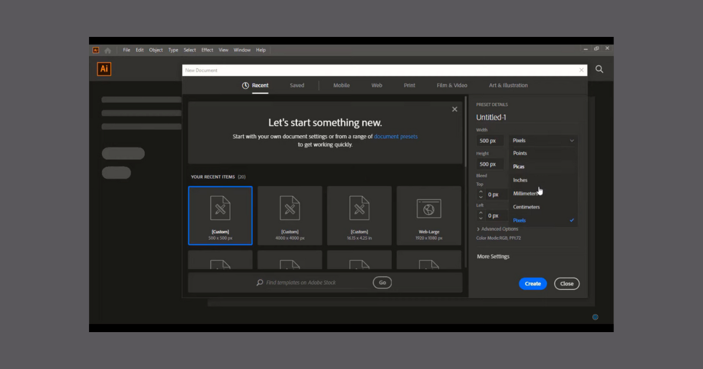
Task: Switch to the Saved tab
Action: pyautogui.click(x=297, y=86)
